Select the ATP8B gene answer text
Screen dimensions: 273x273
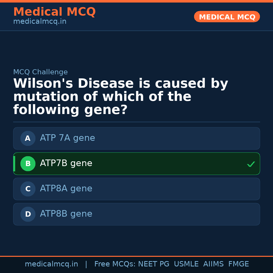click(66, 214)
